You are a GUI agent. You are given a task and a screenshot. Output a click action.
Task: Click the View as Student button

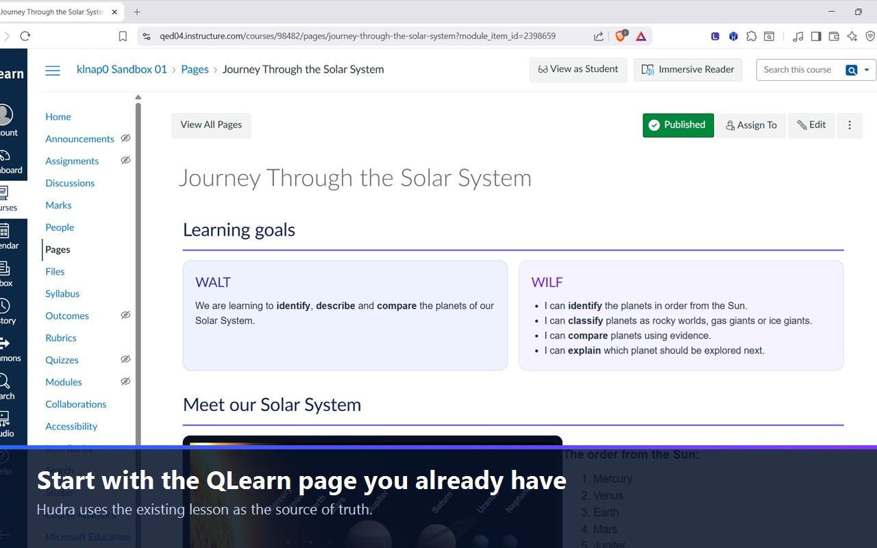click(x=578, y=70)
